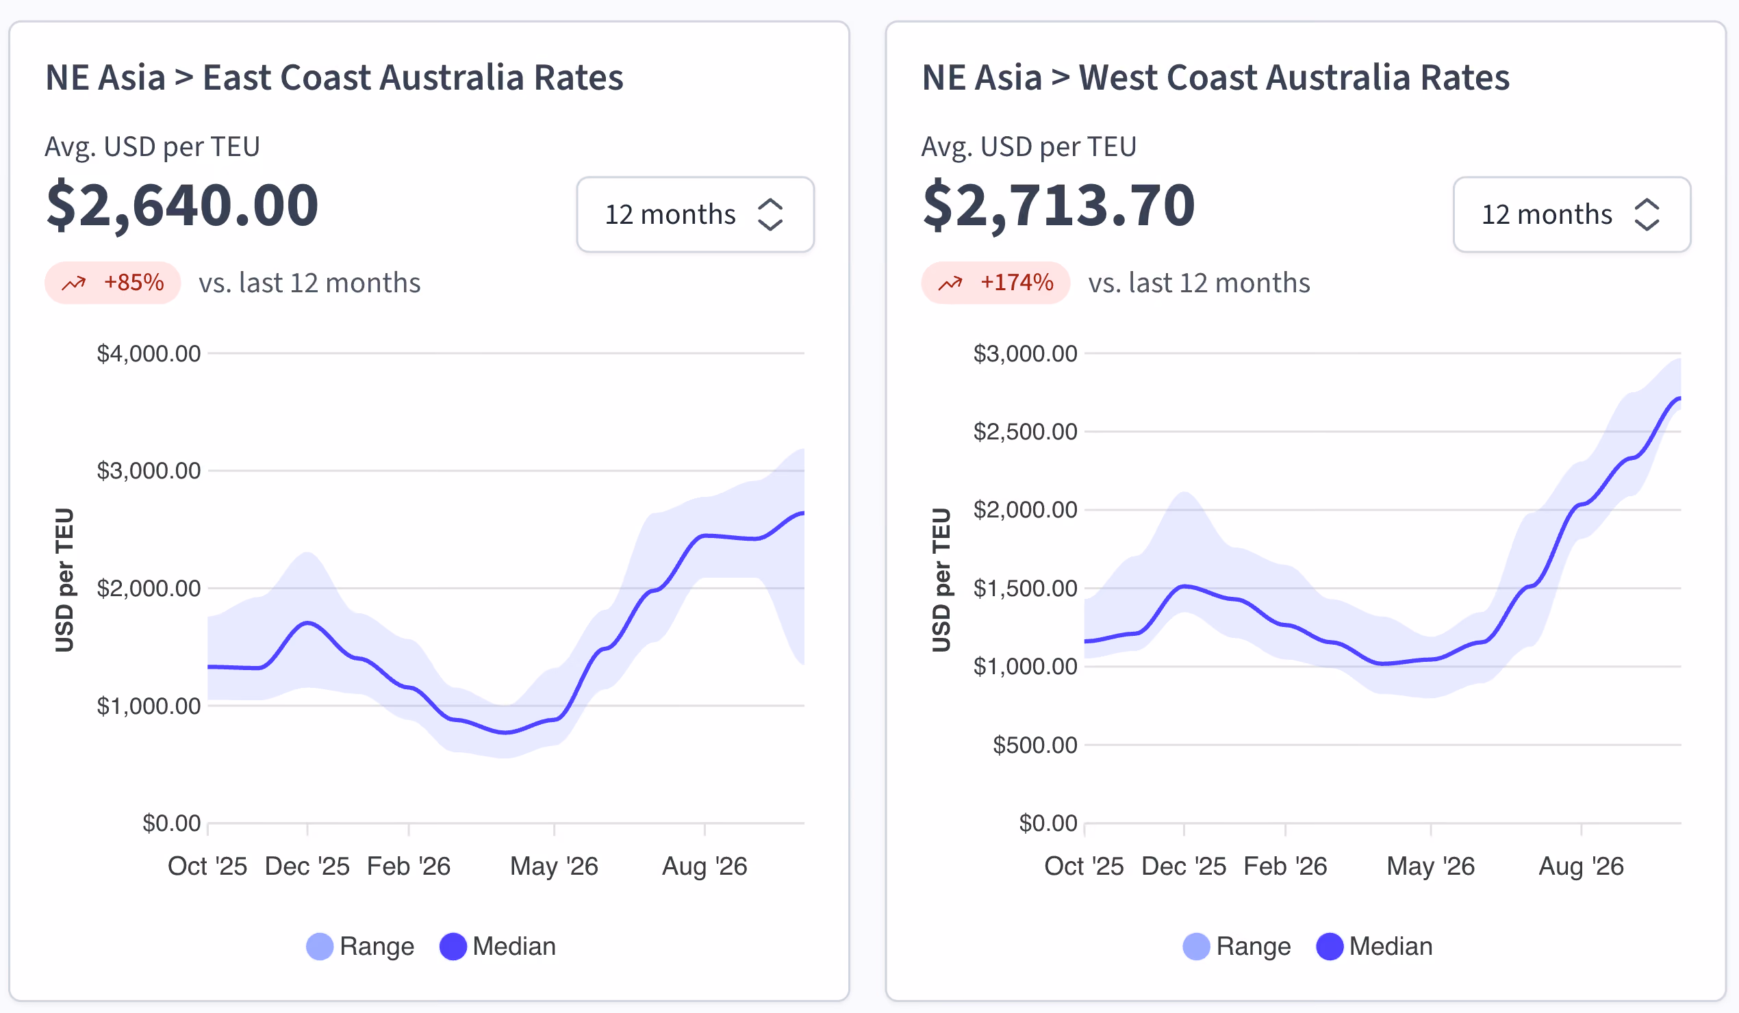Click Feb '26 tick in West Coast chart
This screenshot has height=1013, width=1739.
click(1285, 867)
